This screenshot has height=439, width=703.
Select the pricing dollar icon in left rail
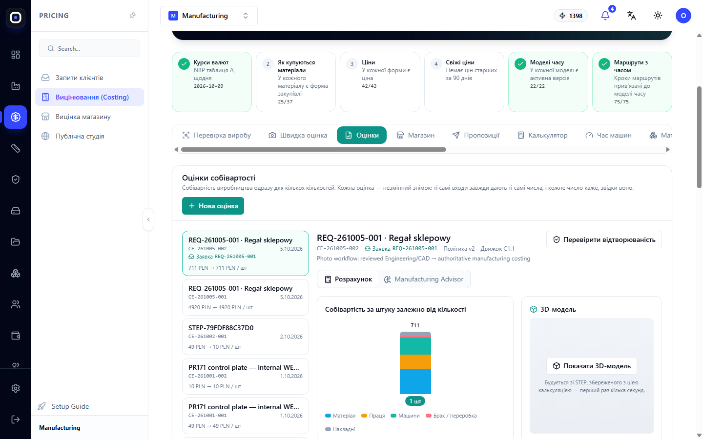[16, 117]
